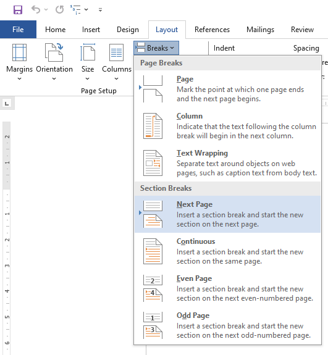Screen dimensions: 328x355
Task: Expand the list level dropdown arrow
Action: pyautogui.click(x=86, y=9)
